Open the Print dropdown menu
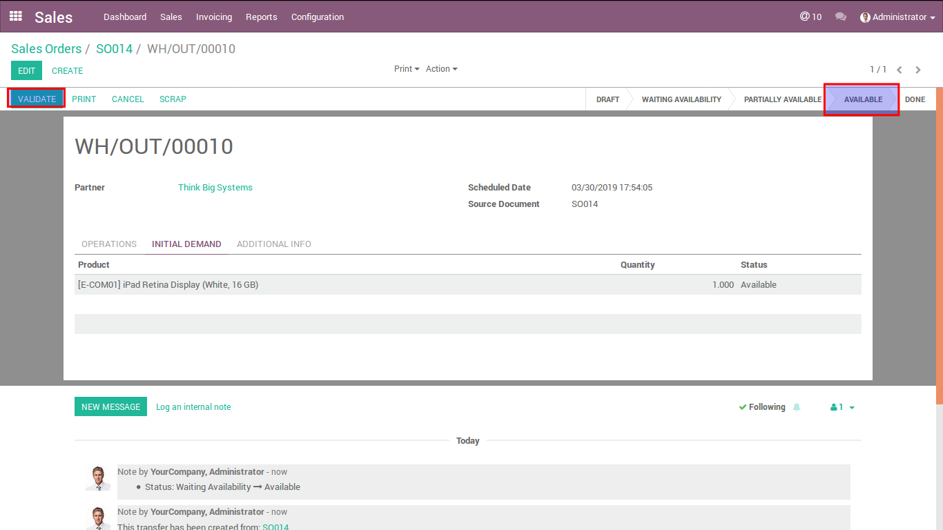The image size is (943, 530). [x=407, y=69]
